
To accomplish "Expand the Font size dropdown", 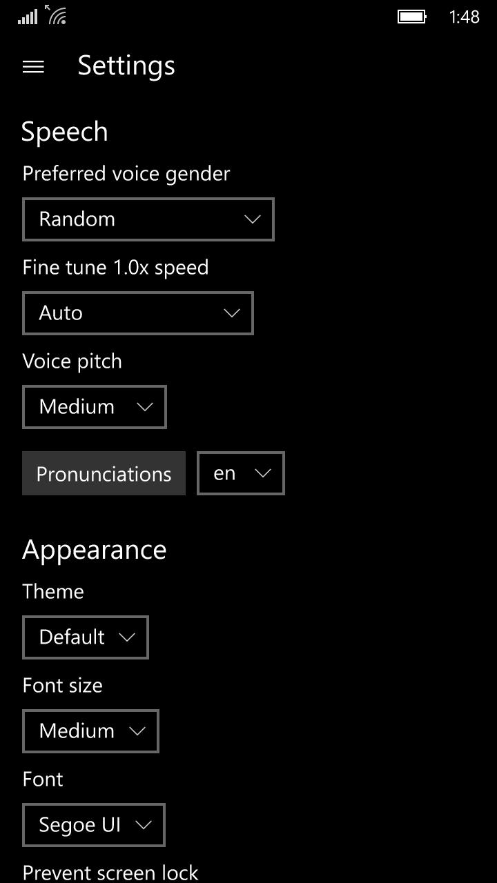I will [90, 731].
